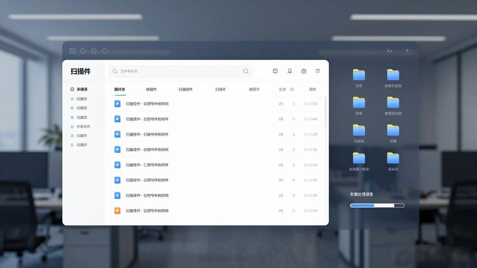Viewport: 477px width, 268px height.
Task: Sort by the last column header
Action: (312, 89)
